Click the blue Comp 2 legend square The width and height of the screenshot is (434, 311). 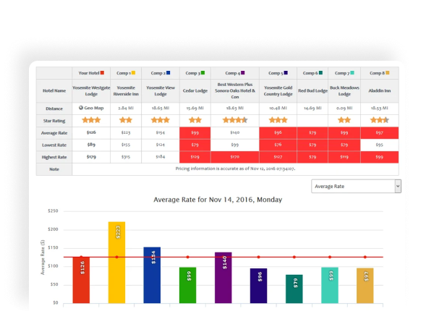pos(169,73)
